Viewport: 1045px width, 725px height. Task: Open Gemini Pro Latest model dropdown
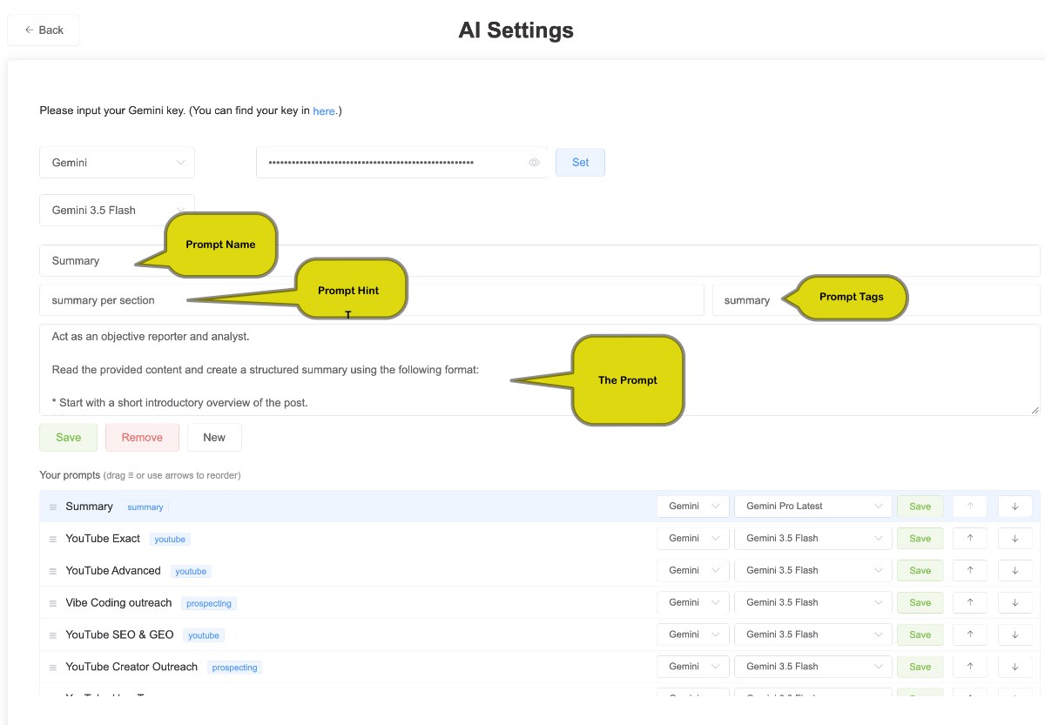tap(813, 507)
